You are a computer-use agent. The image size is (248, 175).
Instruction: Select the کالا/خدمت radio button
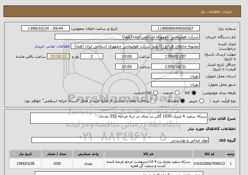pos(156,93)
